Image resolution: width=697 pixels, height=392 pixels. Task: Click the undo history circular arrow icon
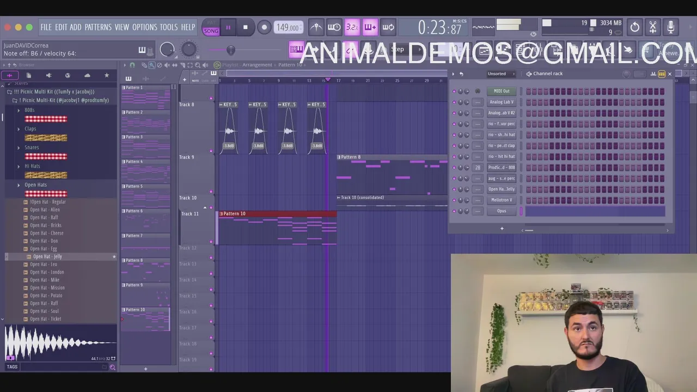tap(635, 27)
